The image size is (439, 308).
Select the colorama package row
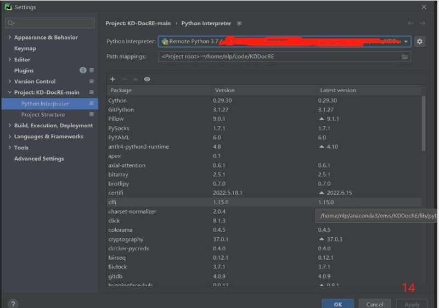pos(264,230)
